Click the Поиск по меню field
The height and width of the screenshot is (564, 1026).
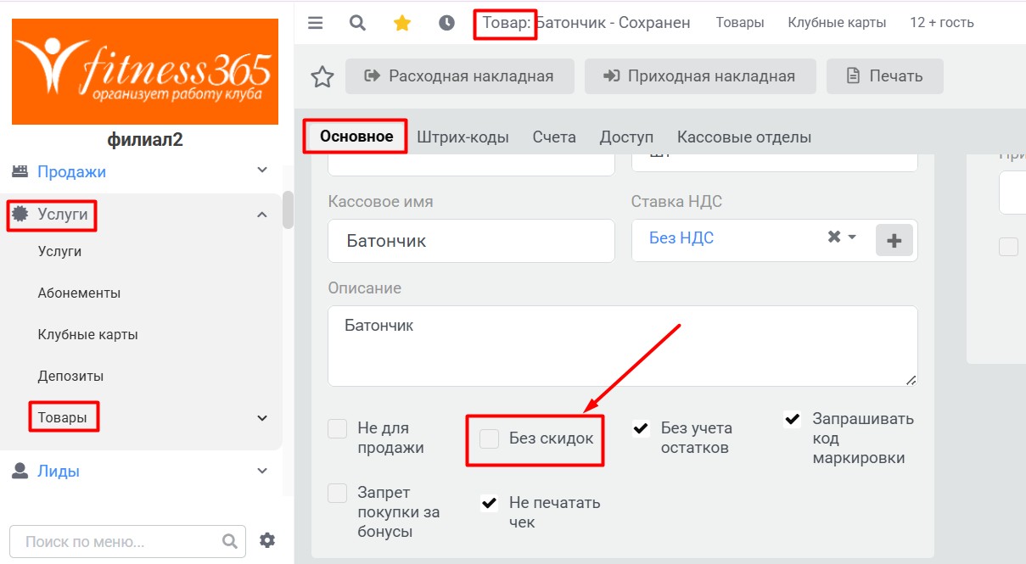click(x=127, y=541)
